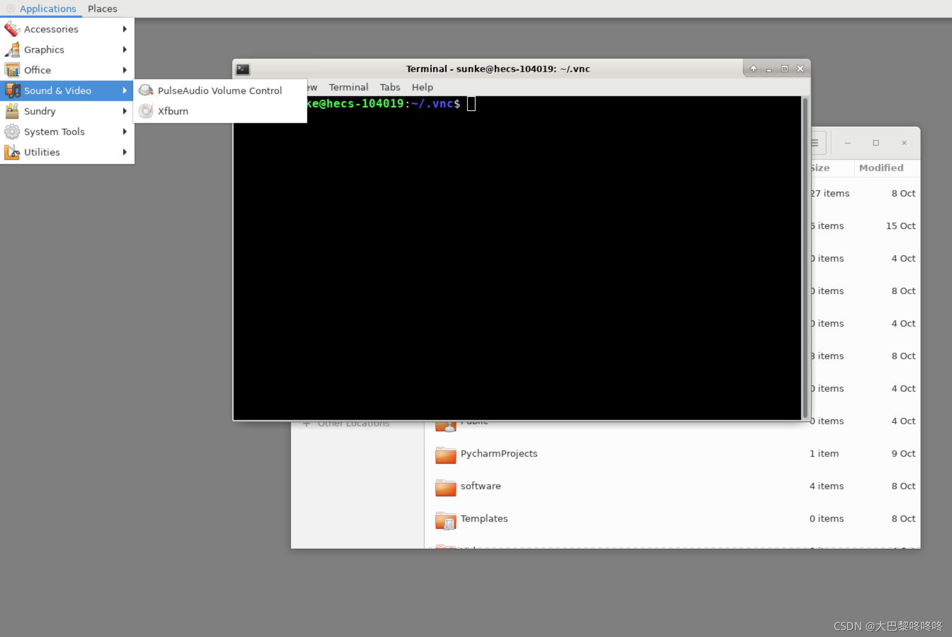Click the PycharmProjects folder icon
Viewport: 952px width, 637px height.
[445, 454]
